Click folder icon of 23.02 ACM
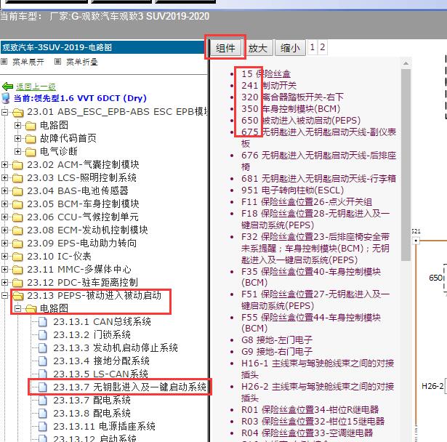 (x=17, y=165)
